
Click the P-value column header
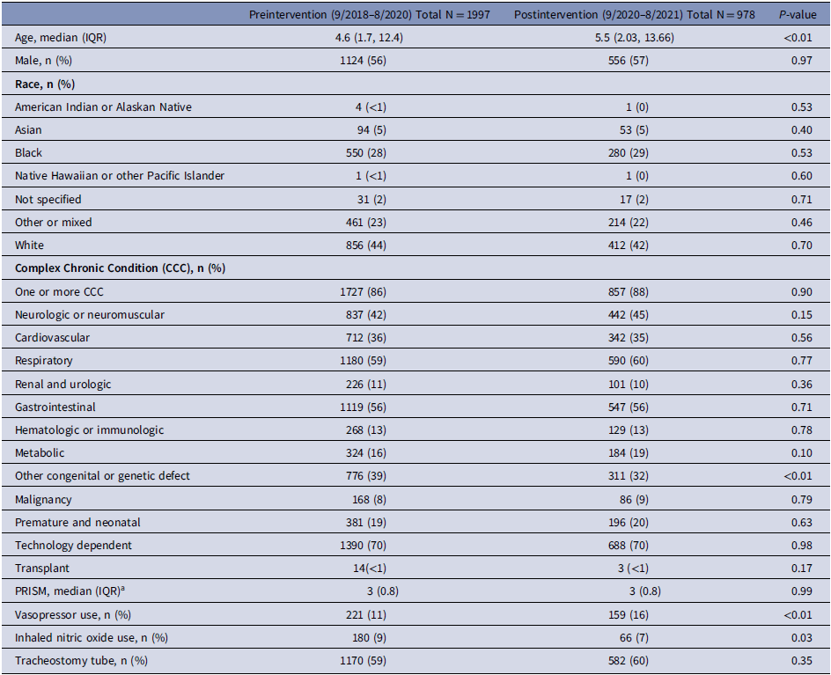coord(798,15)
